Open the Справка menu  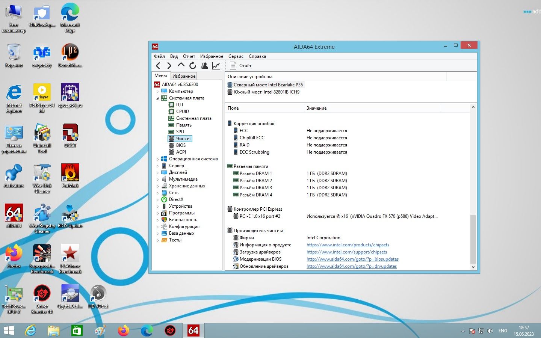tap(257, 56)
